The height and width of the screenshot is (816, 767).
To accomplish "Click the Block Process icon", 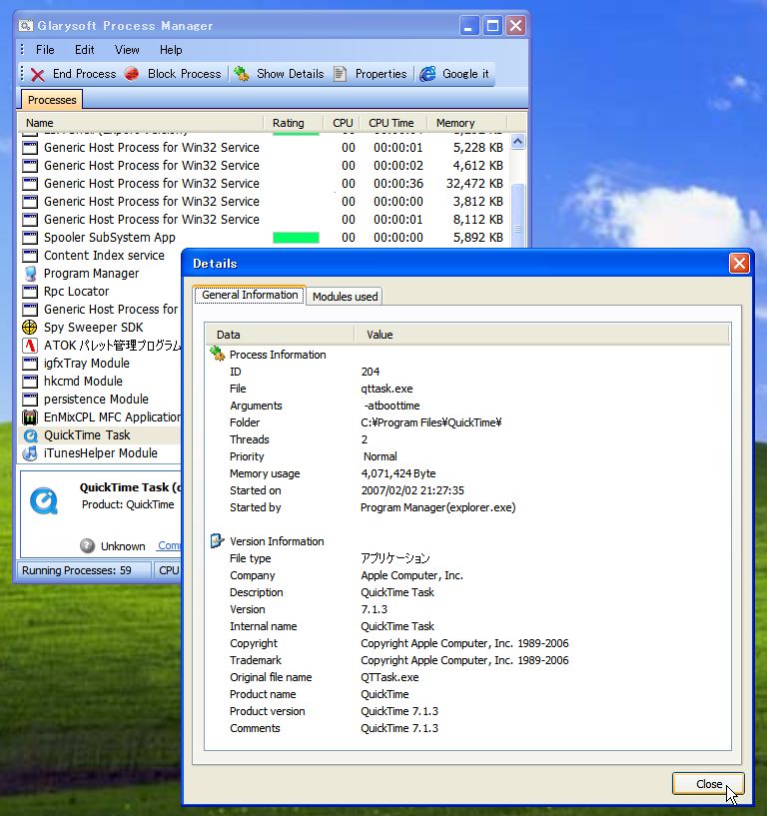I will tap(132, 74).
